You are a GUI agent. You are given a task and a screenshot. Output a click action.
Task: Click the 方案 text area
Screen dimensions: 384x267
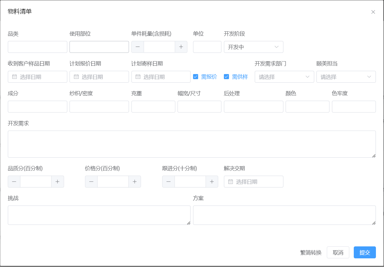pos(284,215)
